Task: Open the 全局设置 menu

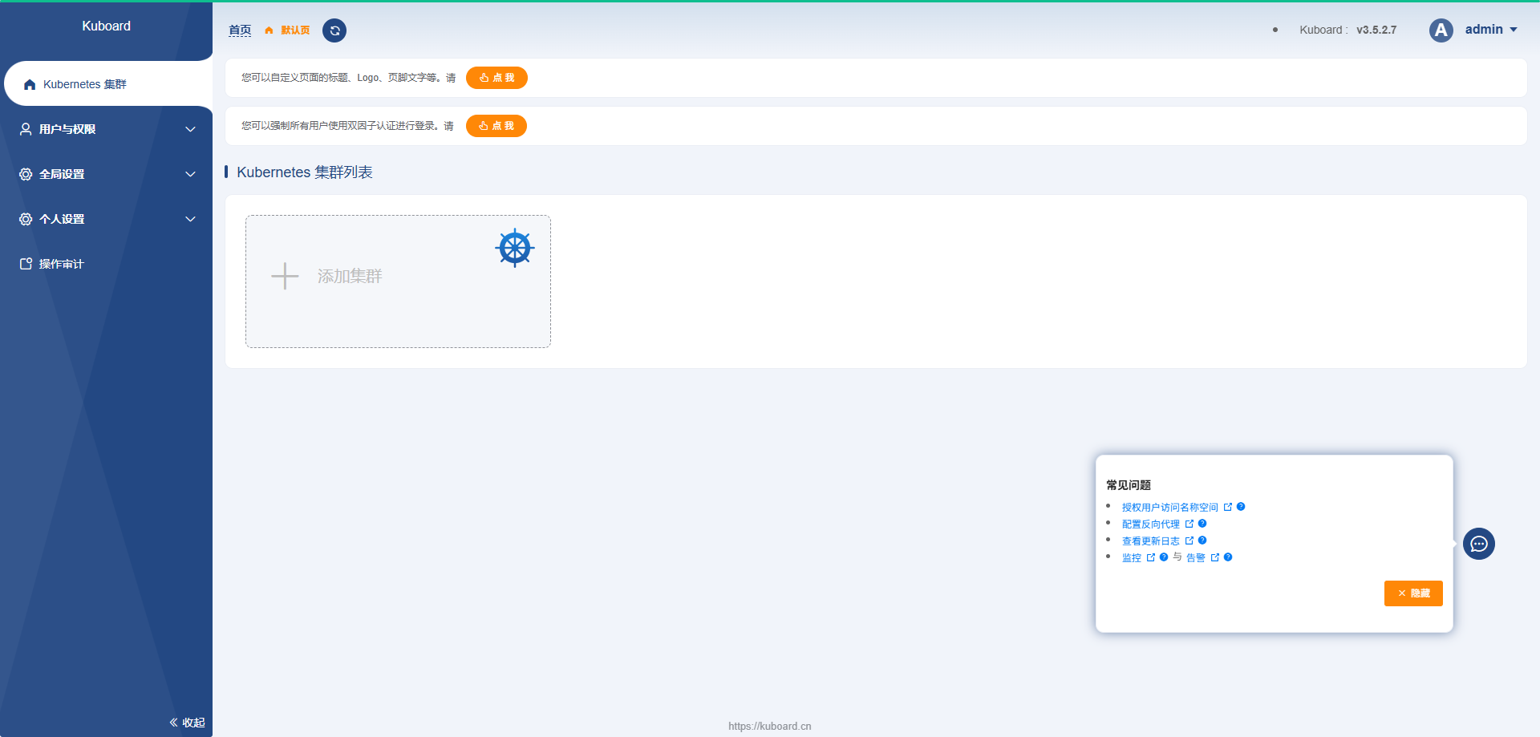Action: [x=107, y=174]
